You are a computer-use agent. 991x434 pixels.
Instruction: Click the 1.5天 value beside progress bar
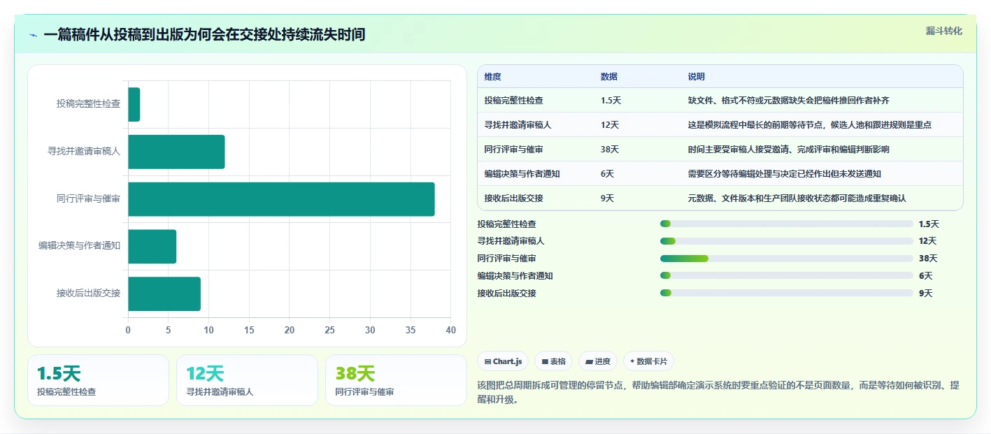(929, 224)
